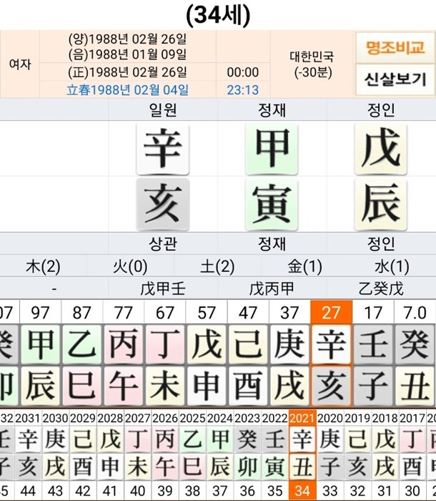Select the 辛 day stem tile under 일원
Image resolution: width=436 pixels, height=501 pixels.
(x=163, y=149)
